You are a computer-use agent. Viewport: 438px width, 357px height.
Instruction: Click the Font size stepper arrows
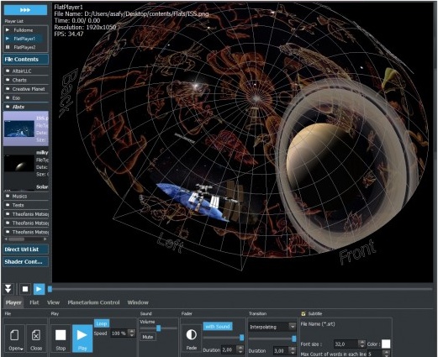[x=362, y=344]
